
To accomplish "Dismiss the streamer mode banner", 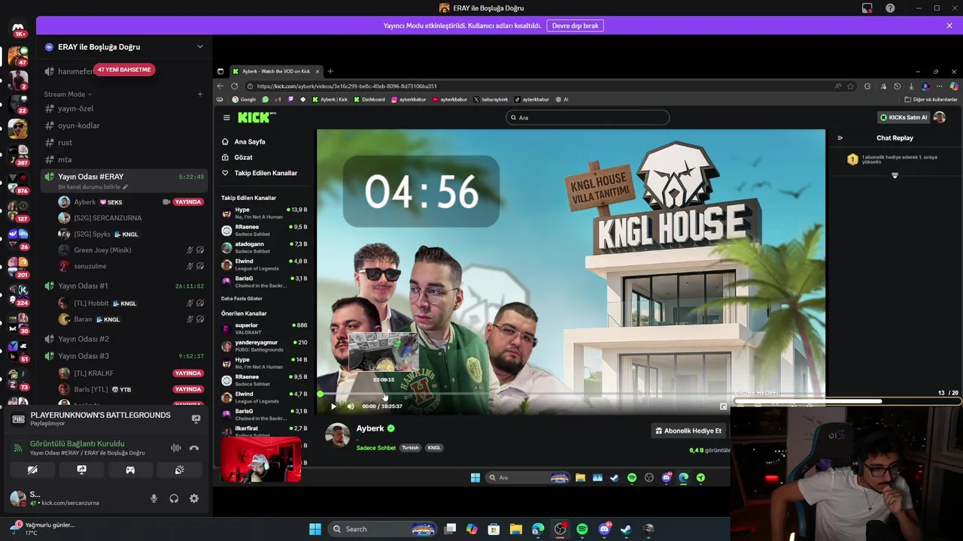I will click(x=949, y=26).
